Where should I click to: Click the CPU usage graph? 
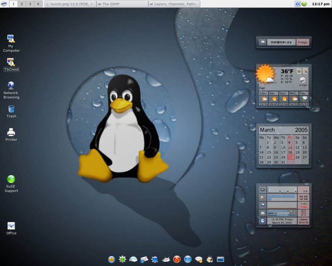282,190
